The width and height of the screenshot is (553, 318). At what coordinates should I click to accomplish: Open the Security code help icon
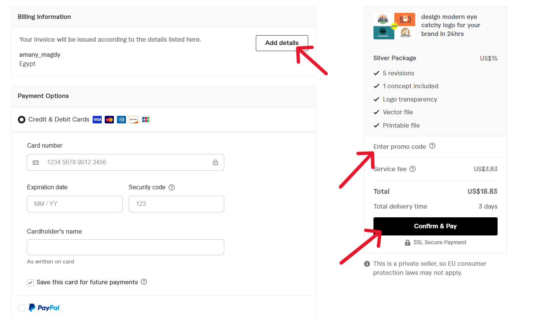click(x=172, y=187)
